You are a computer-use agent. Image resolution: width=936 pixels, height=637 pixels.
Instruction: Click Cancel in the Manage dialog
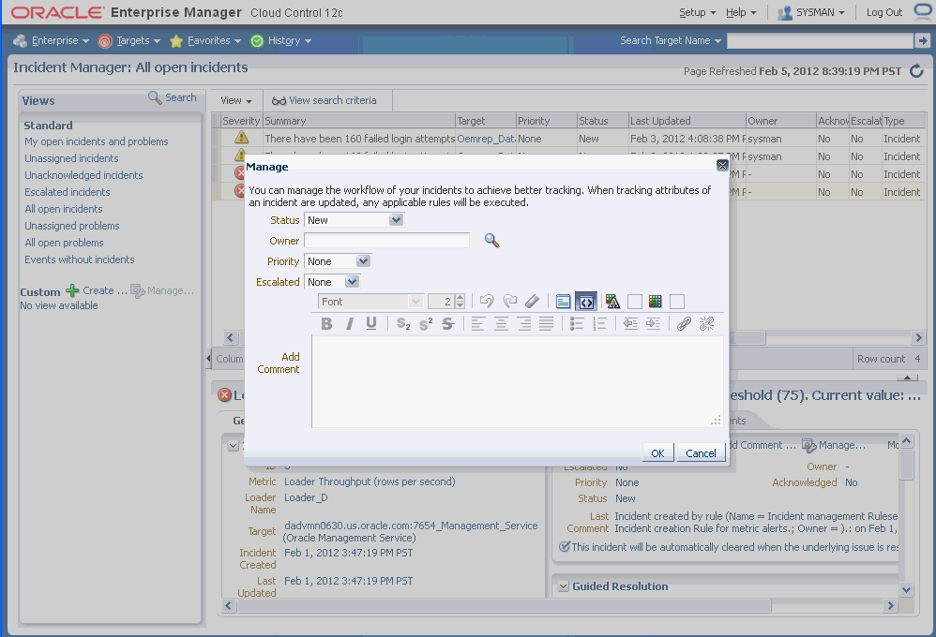pyautogui.click(x=701, y=452)
